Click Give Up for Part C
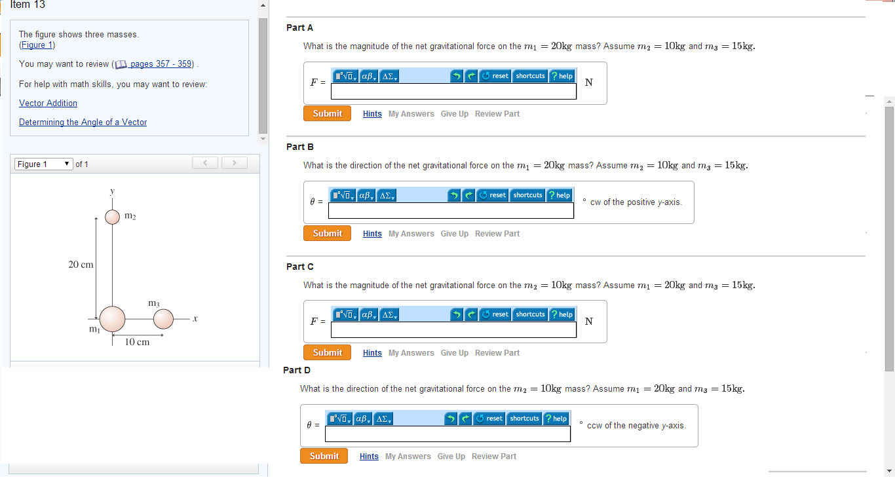The image size is (895, 503). (x=454, y=352)
